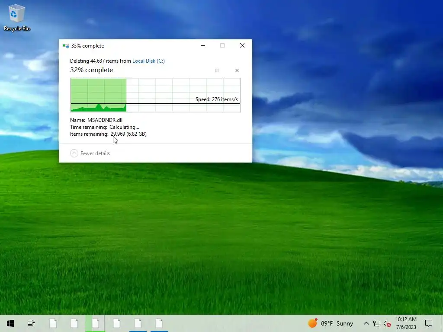The image size is (443, 332).
Task: Open the muted volume tray icon
Action: [x=387, y=323]
